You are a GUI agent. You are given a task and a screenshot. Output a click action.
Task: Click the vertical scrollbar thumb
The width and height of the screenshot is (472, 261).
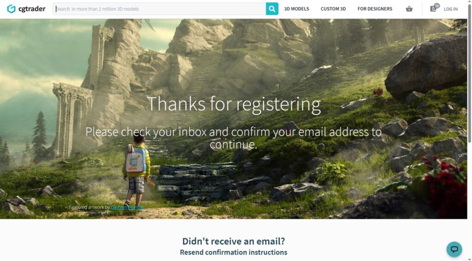(470, 74)
